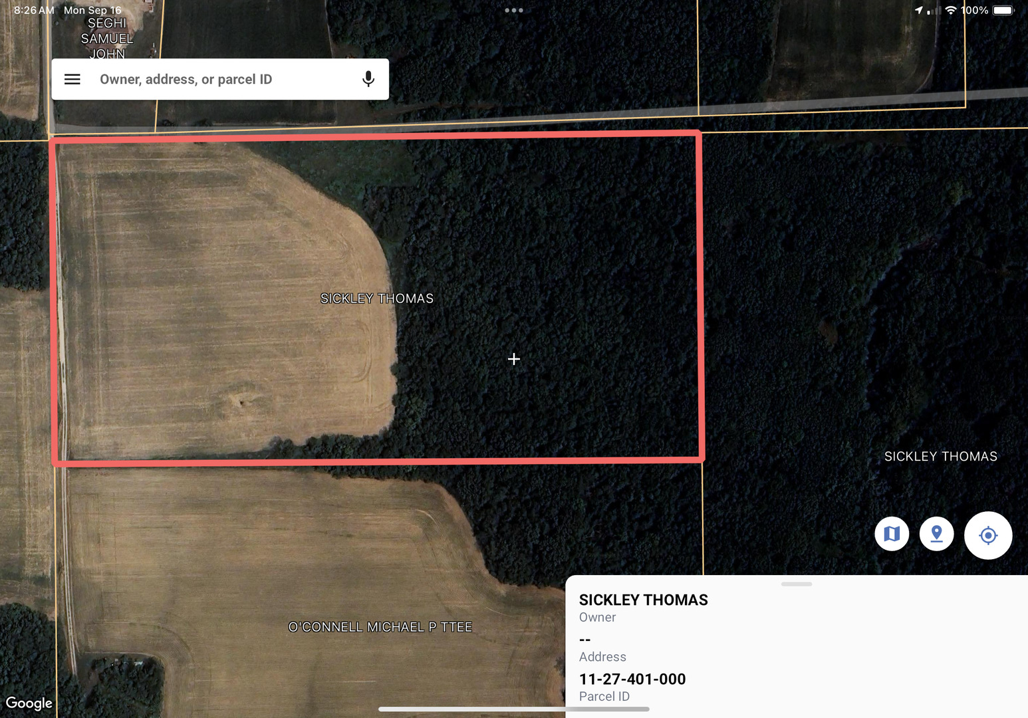Open the map layers button
Viewport: 1028px width, 718px height.
point(892,534)
